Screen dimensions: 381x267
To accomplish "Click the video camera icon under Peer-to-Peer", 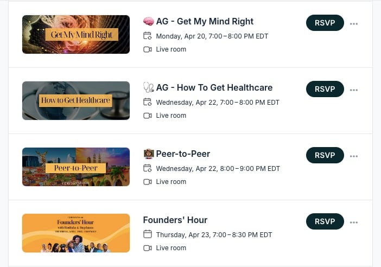I will [x=147, y=182].
